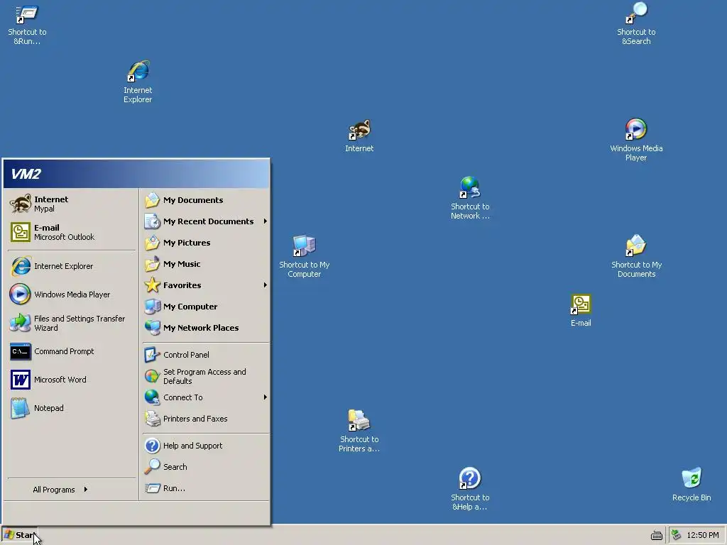Click the Command Prompt icon in Start menu
727x545 pixels.
(21, 351)
